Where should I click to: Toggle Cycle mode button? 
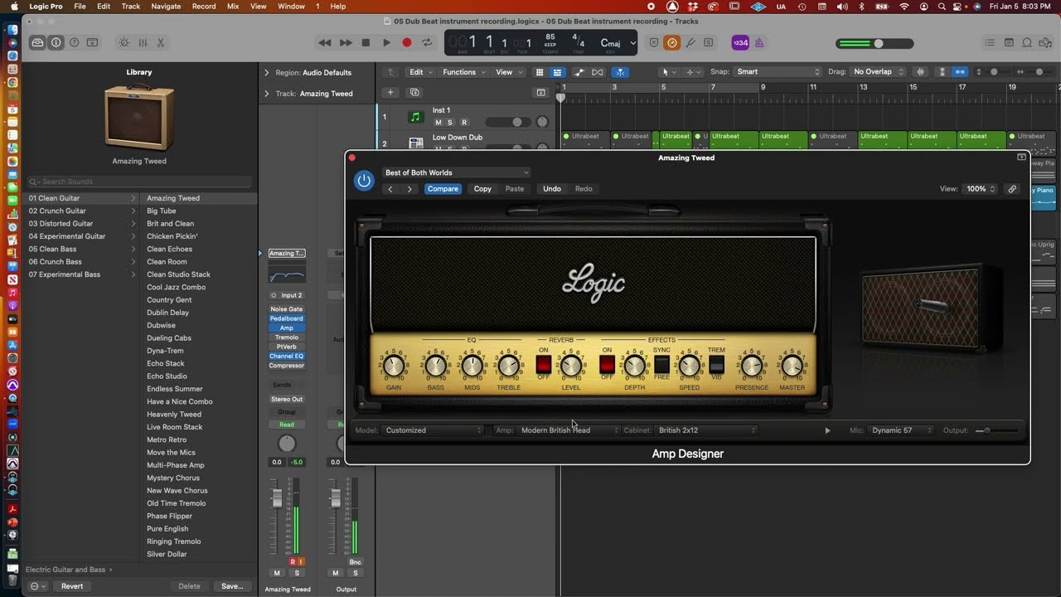point(427,42)
